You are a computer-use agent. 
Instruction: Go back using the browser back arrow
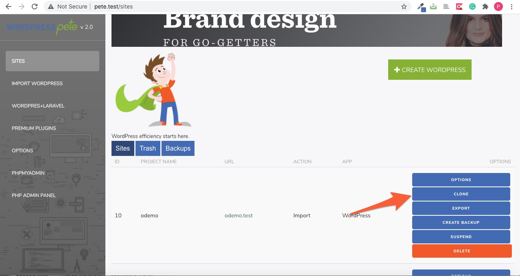point(8,7)
